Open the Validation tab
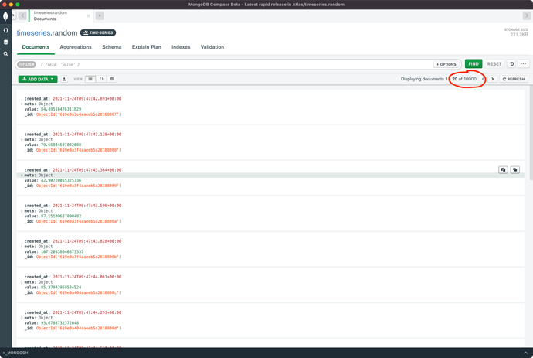 (x=212, y=47)
